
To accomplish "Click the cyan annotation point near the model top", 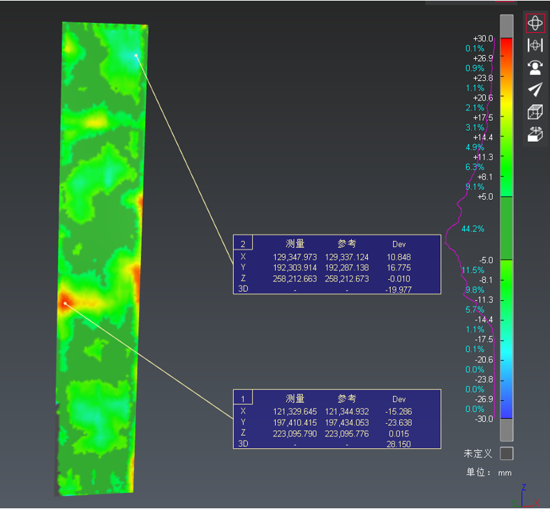I will coord(136,55).
